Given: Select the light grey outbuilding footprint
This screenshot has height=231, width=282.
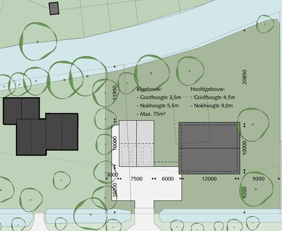Looking at the screenshot, I should click(137, 144).
